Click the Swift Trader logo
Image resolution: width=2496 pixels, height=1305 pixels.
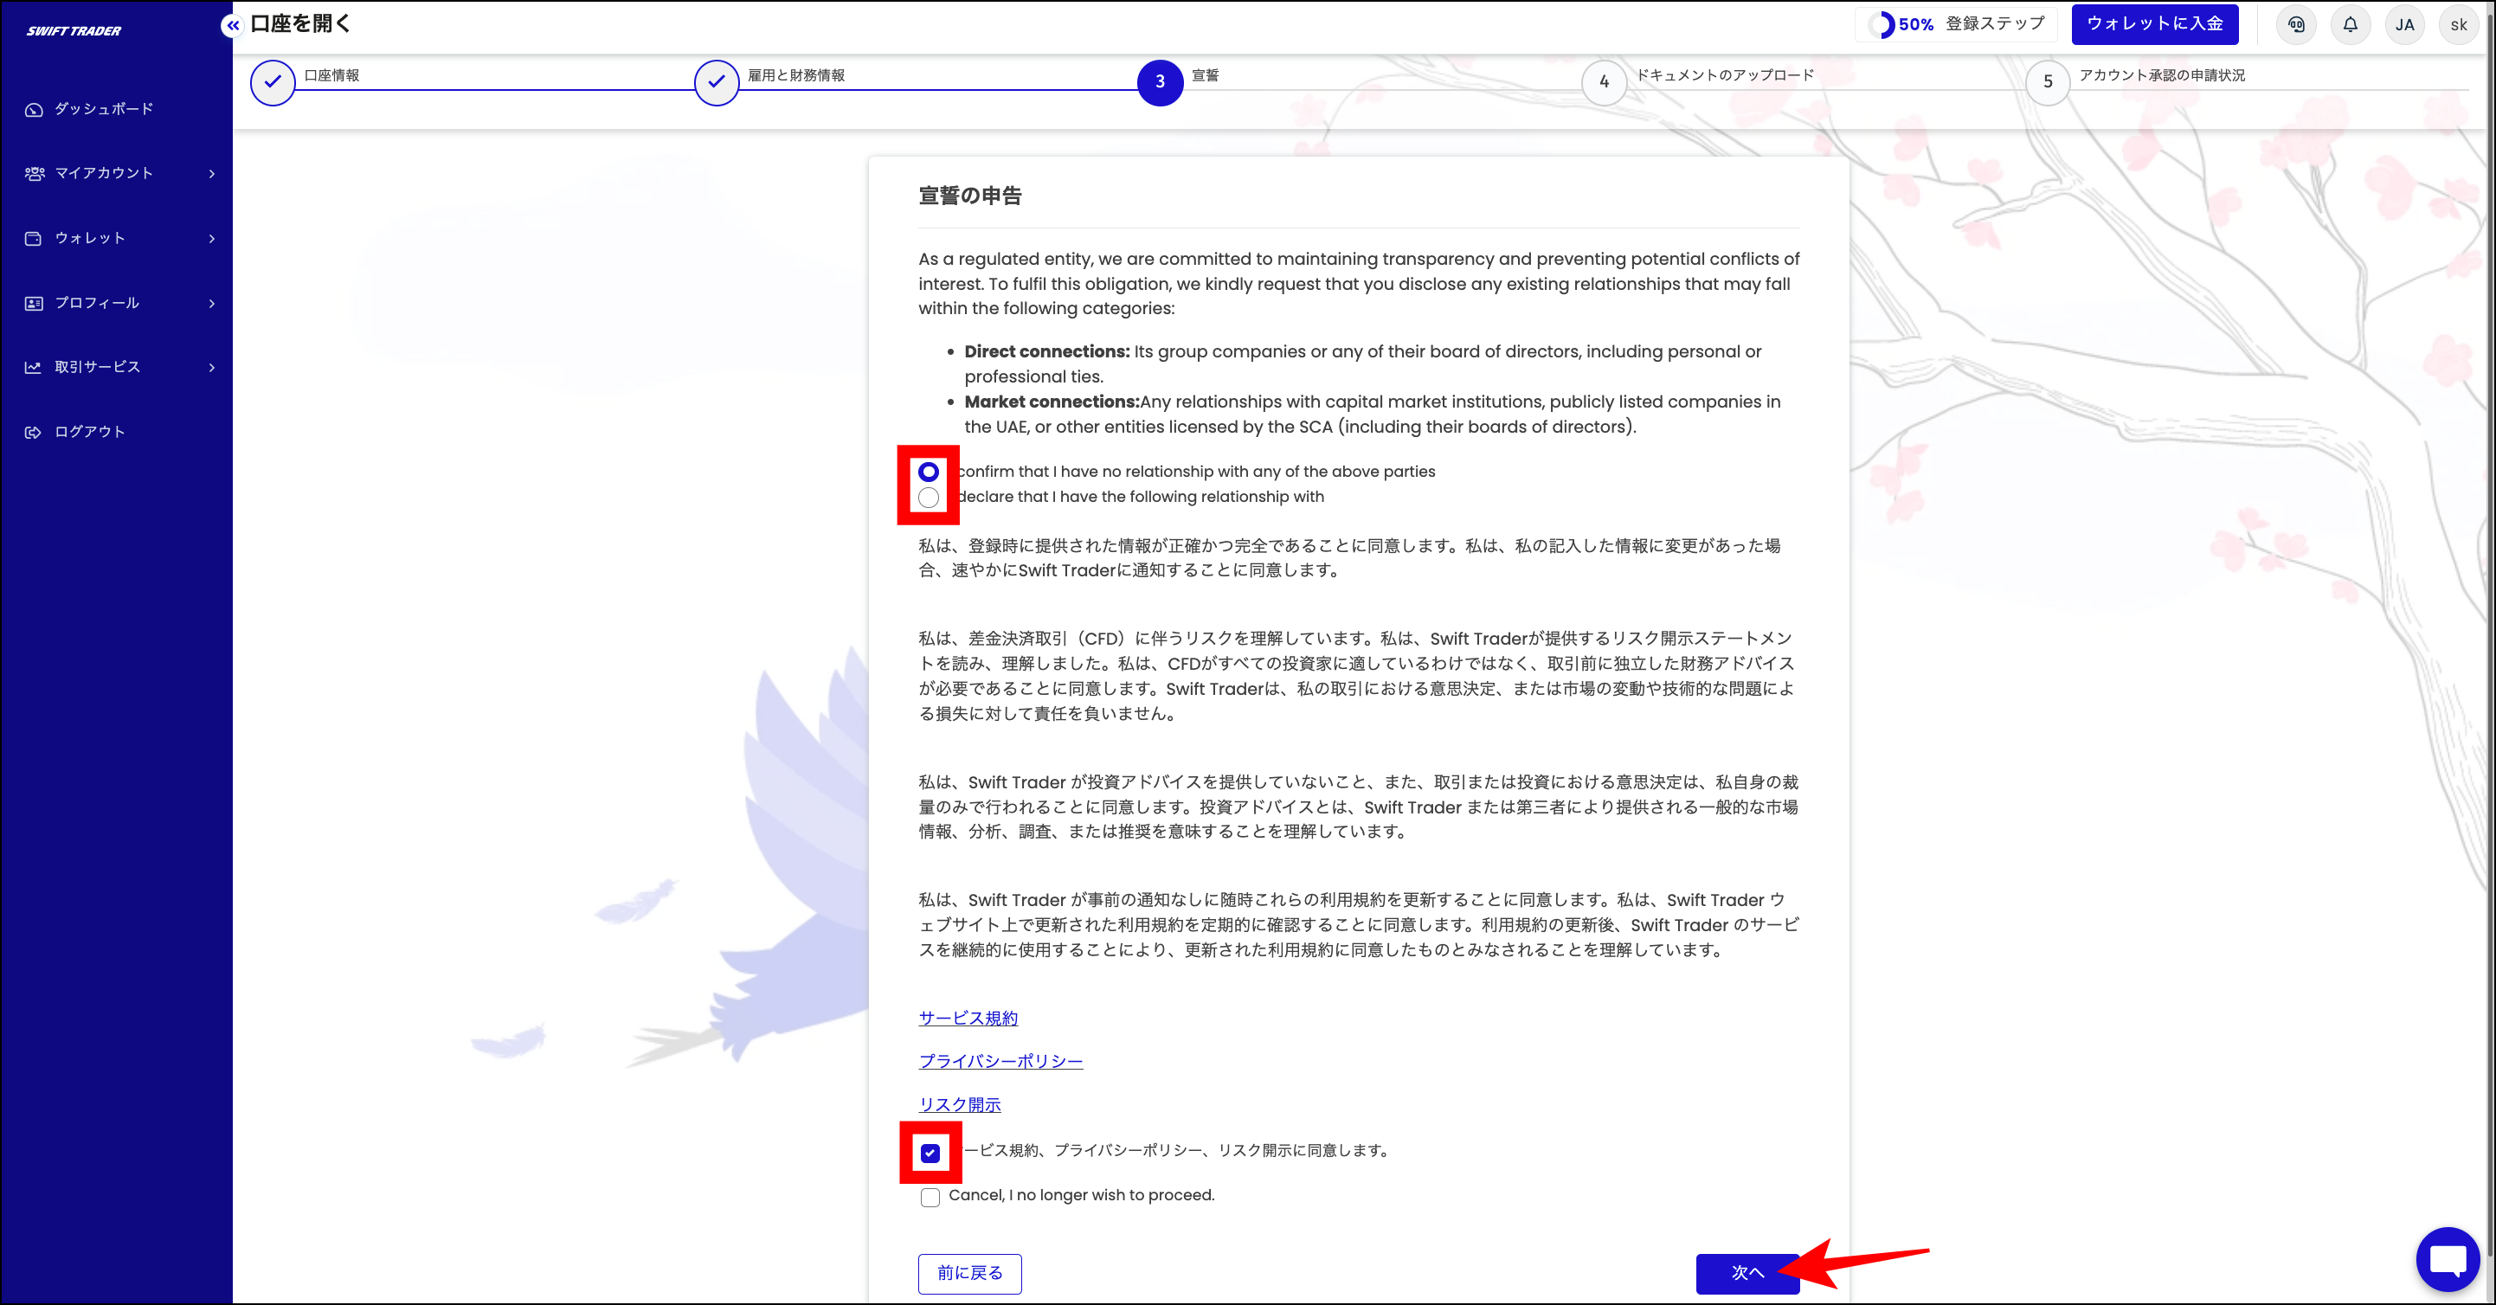coord(74,31)
